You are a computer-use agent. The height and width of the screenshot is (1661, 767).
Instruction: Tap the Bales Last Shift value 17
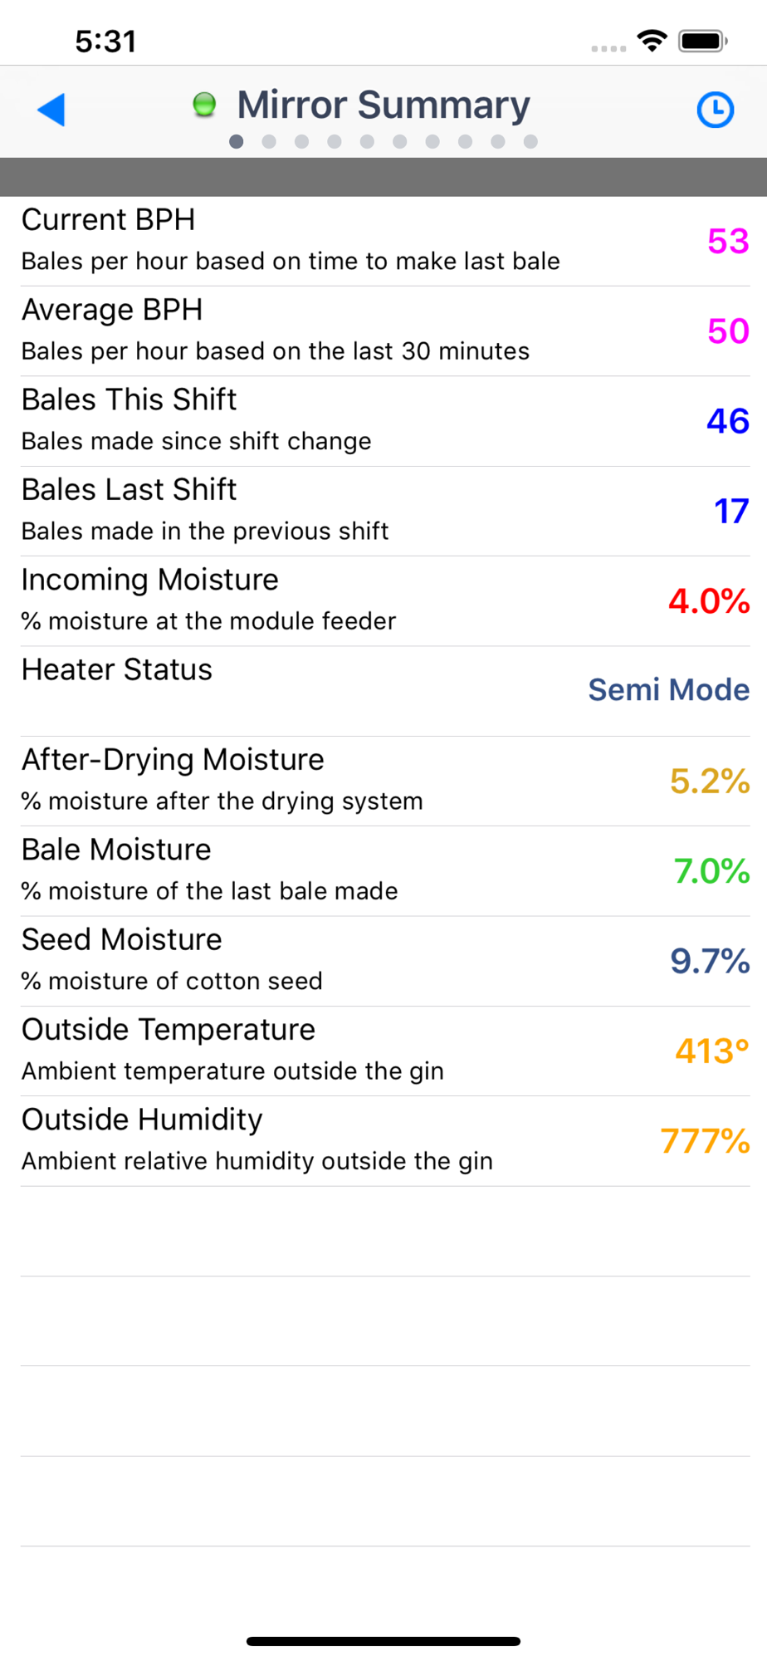pyautogui.click(x=731, y=512)
